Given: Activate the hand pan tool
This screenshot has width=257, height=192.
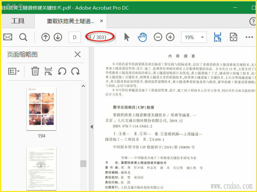Looking at the screenshot, I should 142,37.
